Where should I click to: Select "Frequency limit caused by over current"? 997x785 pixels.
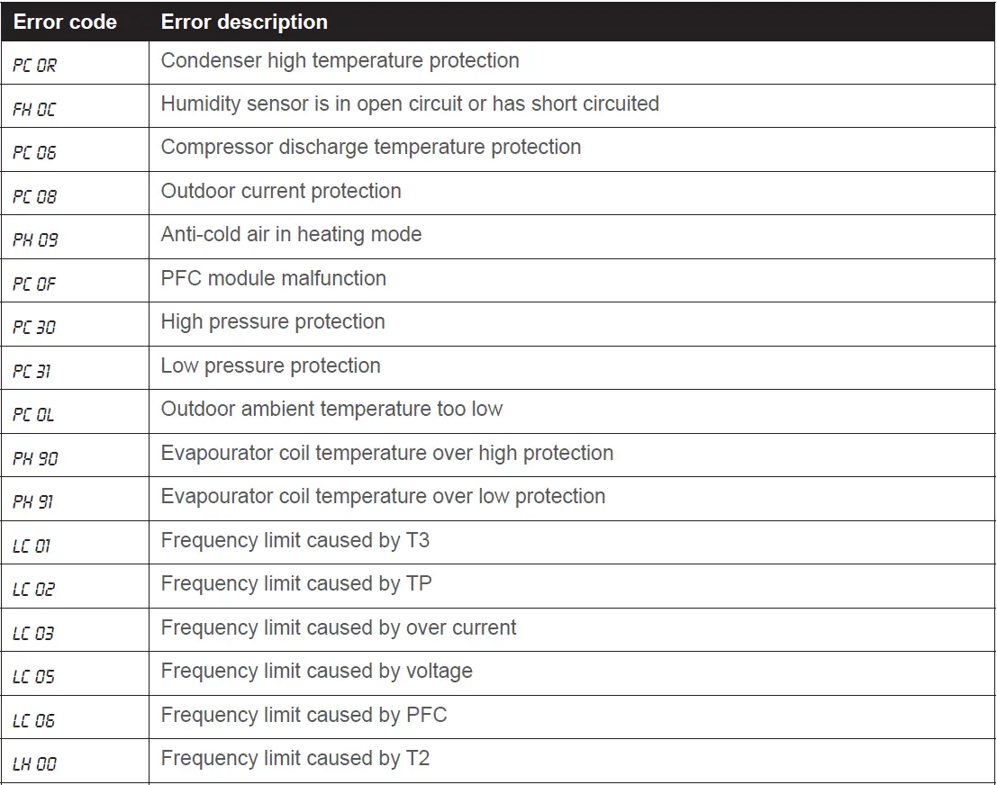[339, 627]
